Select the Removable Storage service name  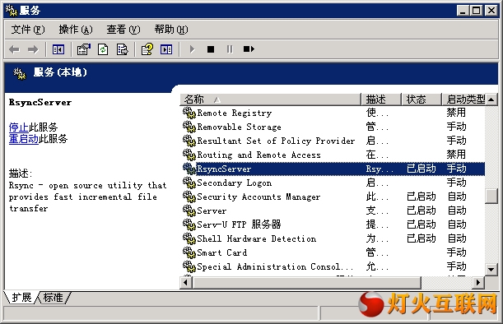click(x=239, y=127)
